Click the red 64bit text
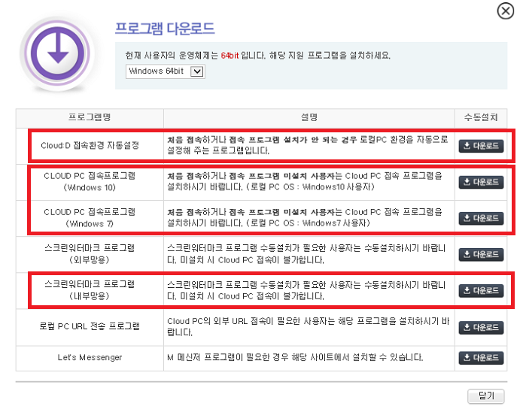 pos(230,56)
